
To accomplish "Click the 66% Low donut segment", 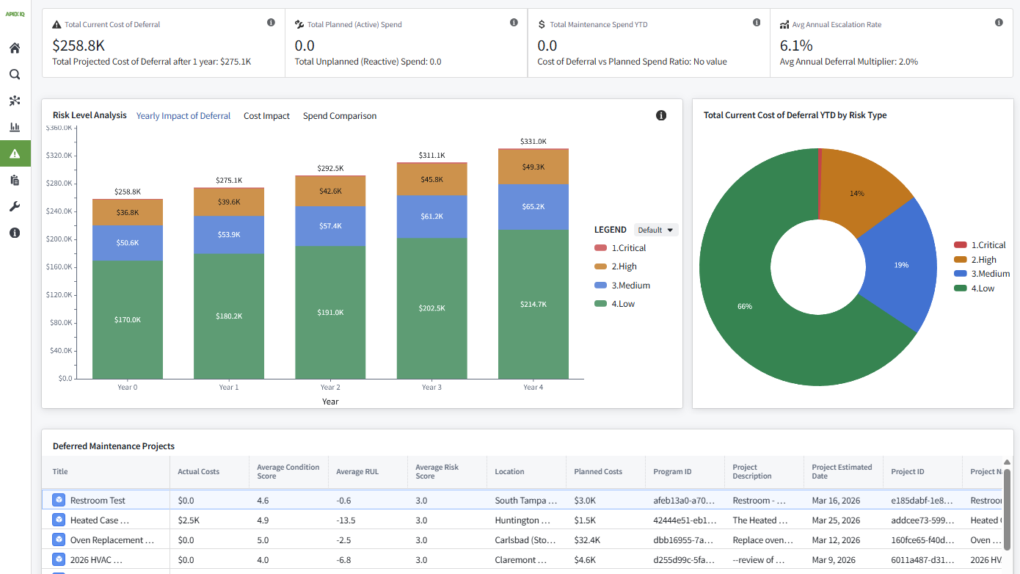I will 745,306.
